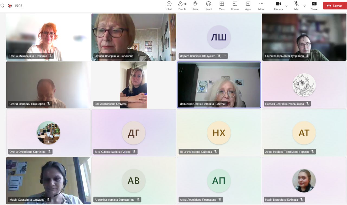This screenshot has height=205, width=347.
Task: Click muted mic icon beside Сергій Іванович Ніконоров
Action: pos(49,104)
